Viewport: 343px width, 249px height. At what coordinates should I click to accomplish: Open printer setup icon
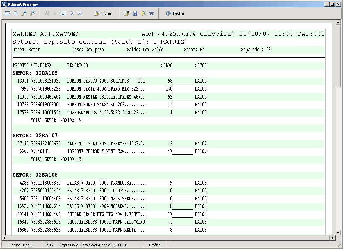coord(127,13)
